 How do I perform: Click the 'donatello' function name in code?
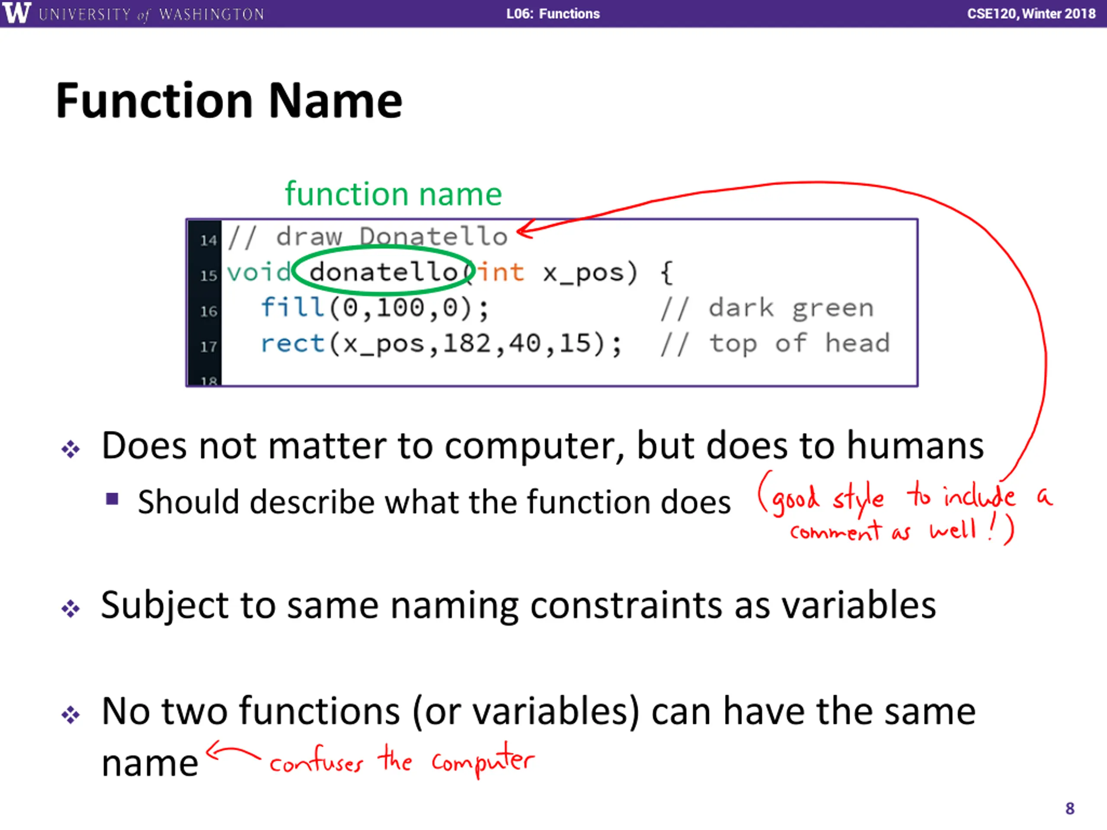384,272
